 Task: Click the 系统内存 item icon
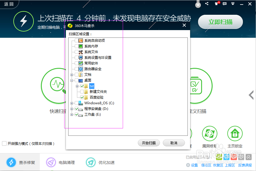[x=81, y=46]
